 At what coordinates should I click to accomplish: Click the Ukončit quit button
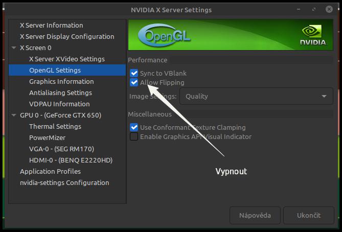[308, 215]
